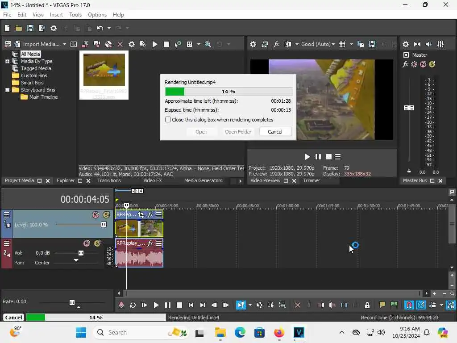
Task: Collapse Storyboard Bins tree node
Action: [7, 90]
